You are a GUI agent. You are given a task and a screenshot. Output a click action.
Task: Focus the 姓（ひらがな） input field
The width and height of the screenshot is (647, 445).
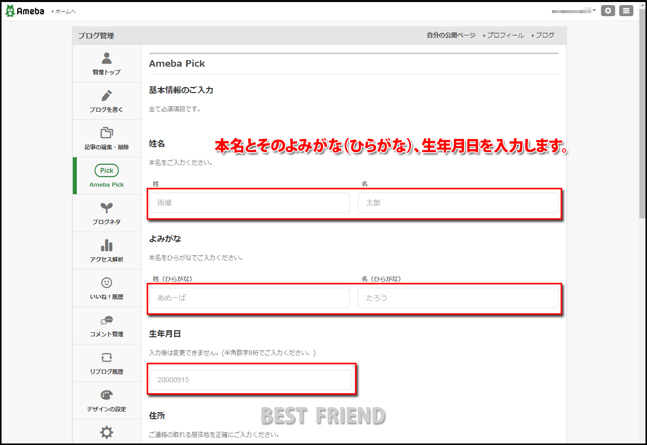tap(249, 298)
